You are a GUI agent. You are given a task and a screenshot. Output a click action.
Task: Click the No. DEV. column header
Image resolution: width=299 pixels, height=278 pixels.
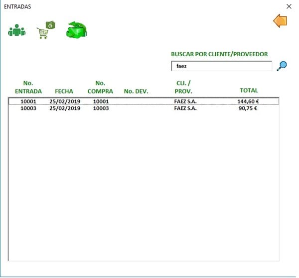136,91
